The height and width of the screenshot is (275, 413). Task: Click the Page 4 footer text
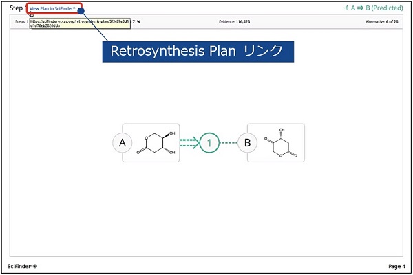(x=396, y=266)
